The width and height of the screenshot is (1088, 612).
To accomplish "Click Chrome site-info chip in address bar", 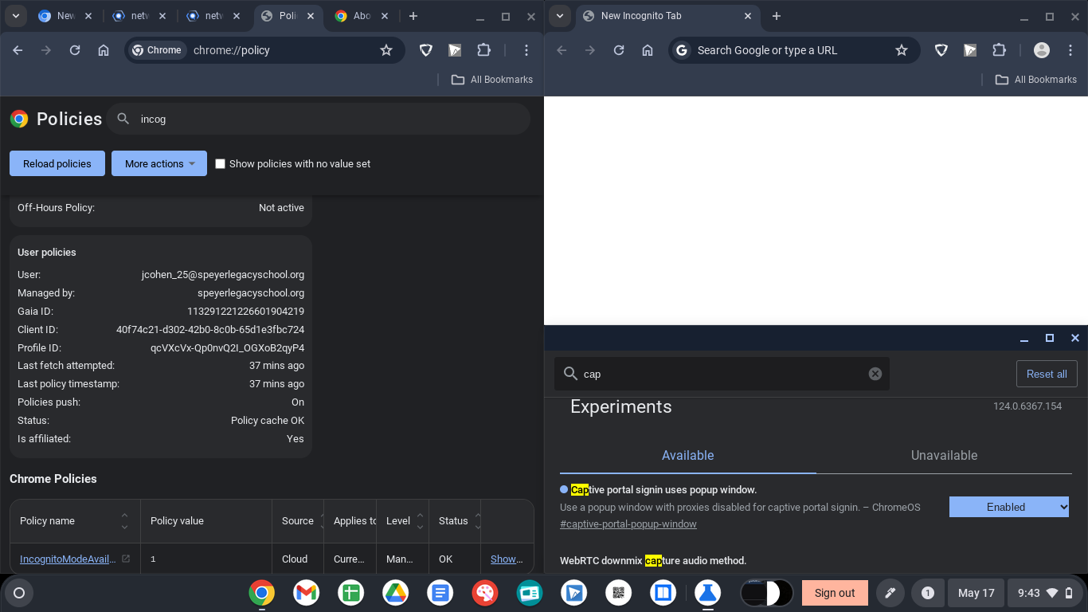I will (158, 50).
